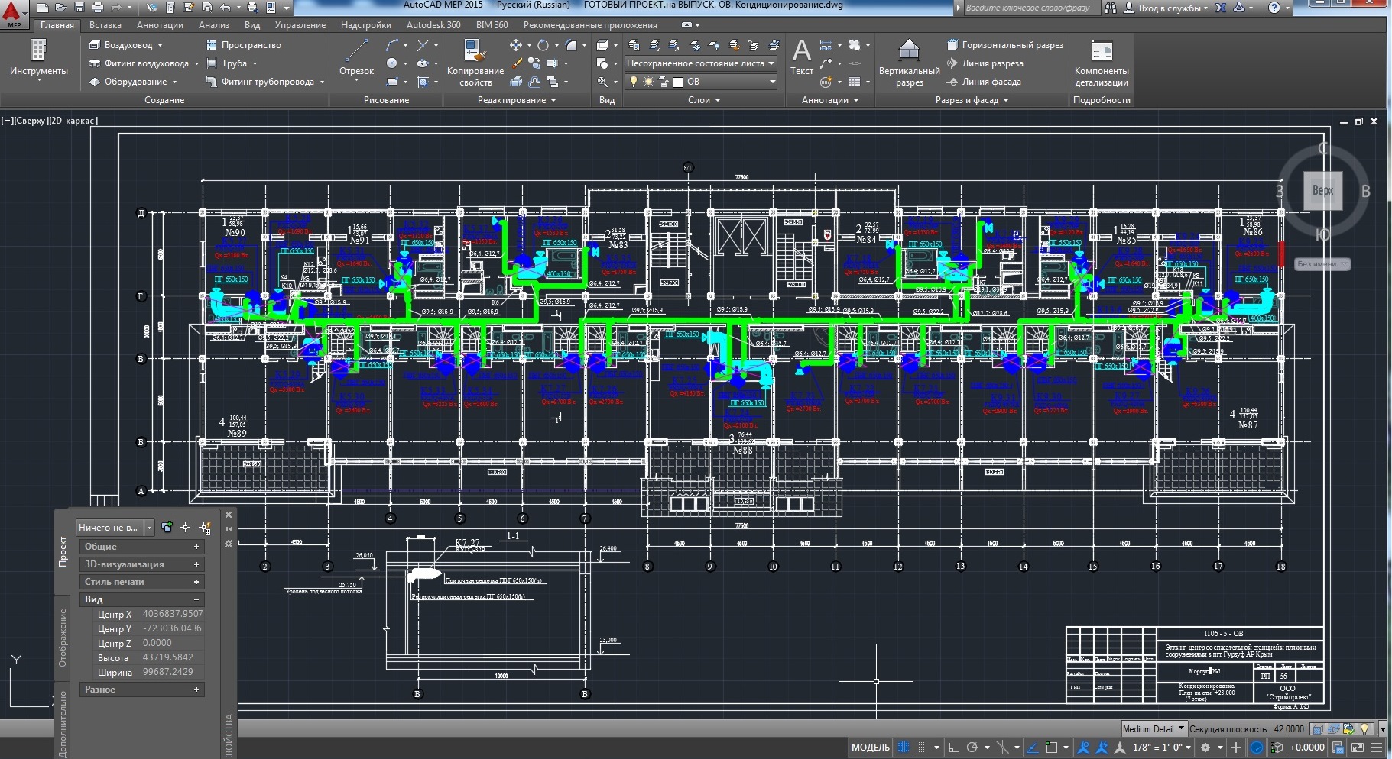Click the Горизонтальный разрез tool
The height and width of the screenshot is (759, 1392).
1004,45
